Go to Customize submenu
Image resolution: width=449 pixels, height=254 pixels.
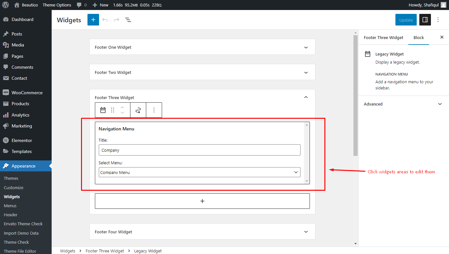pyautogui.click(x=14, y=188)
